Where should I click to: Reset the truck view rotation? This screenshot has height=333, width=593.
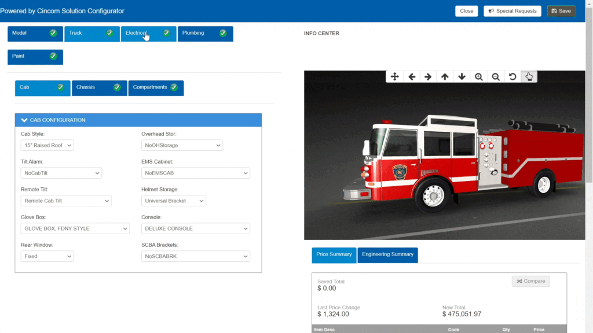point(512,76)
